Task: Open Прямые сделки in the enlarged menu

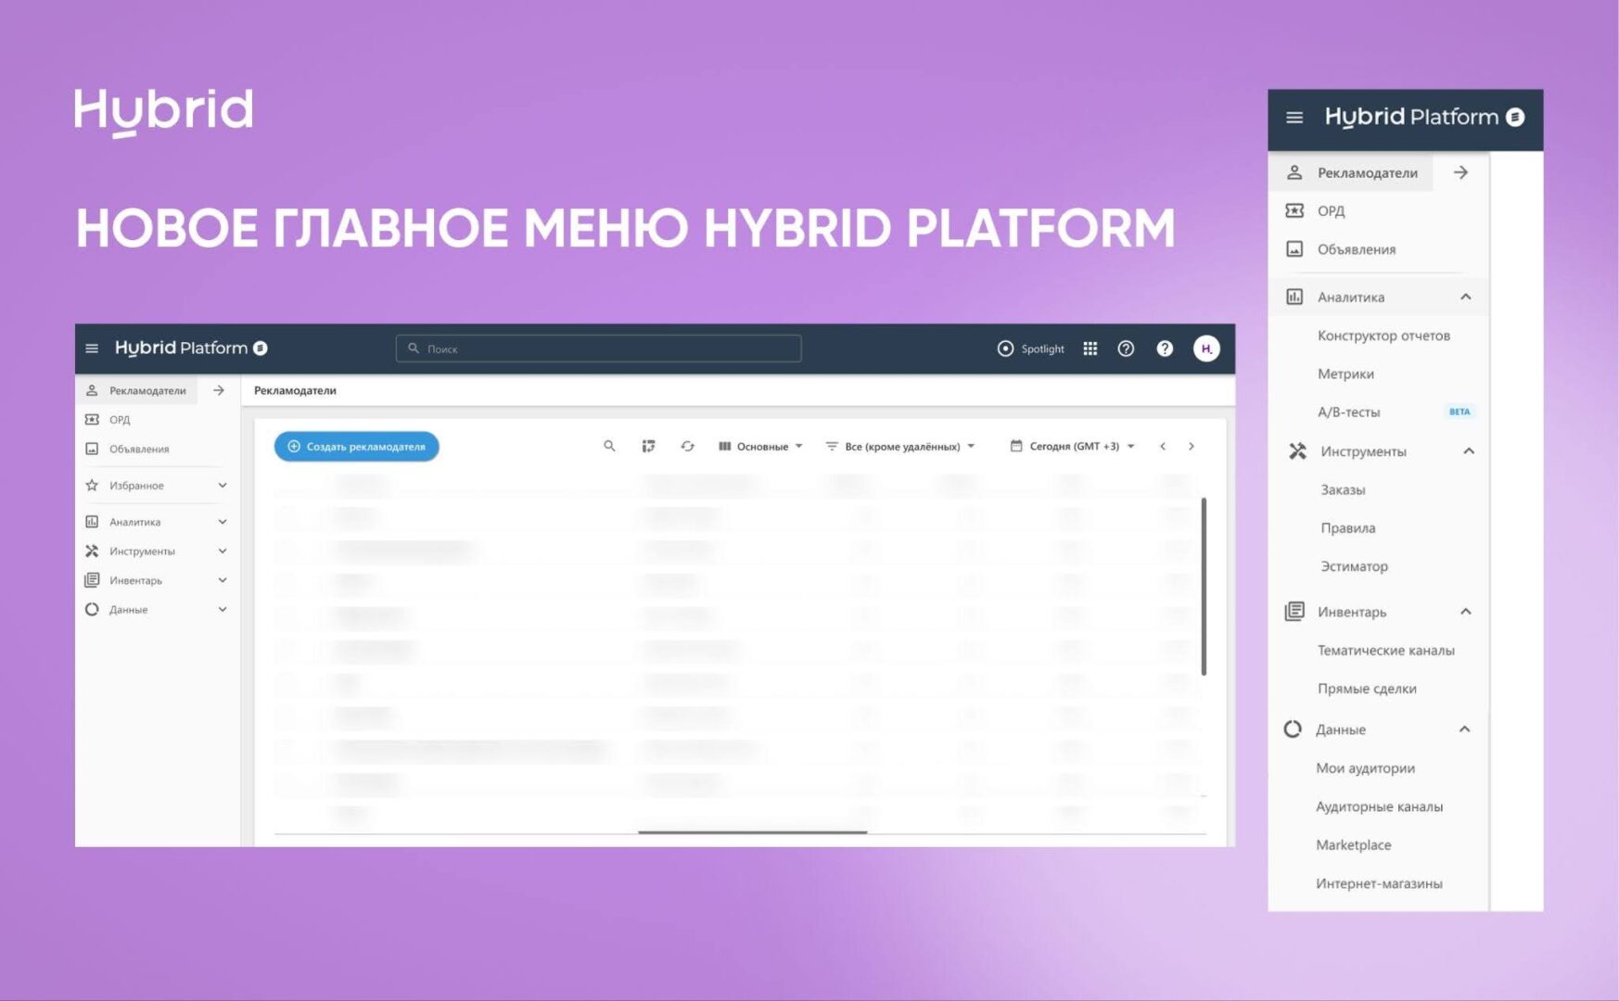Action: pos(1367,689)
